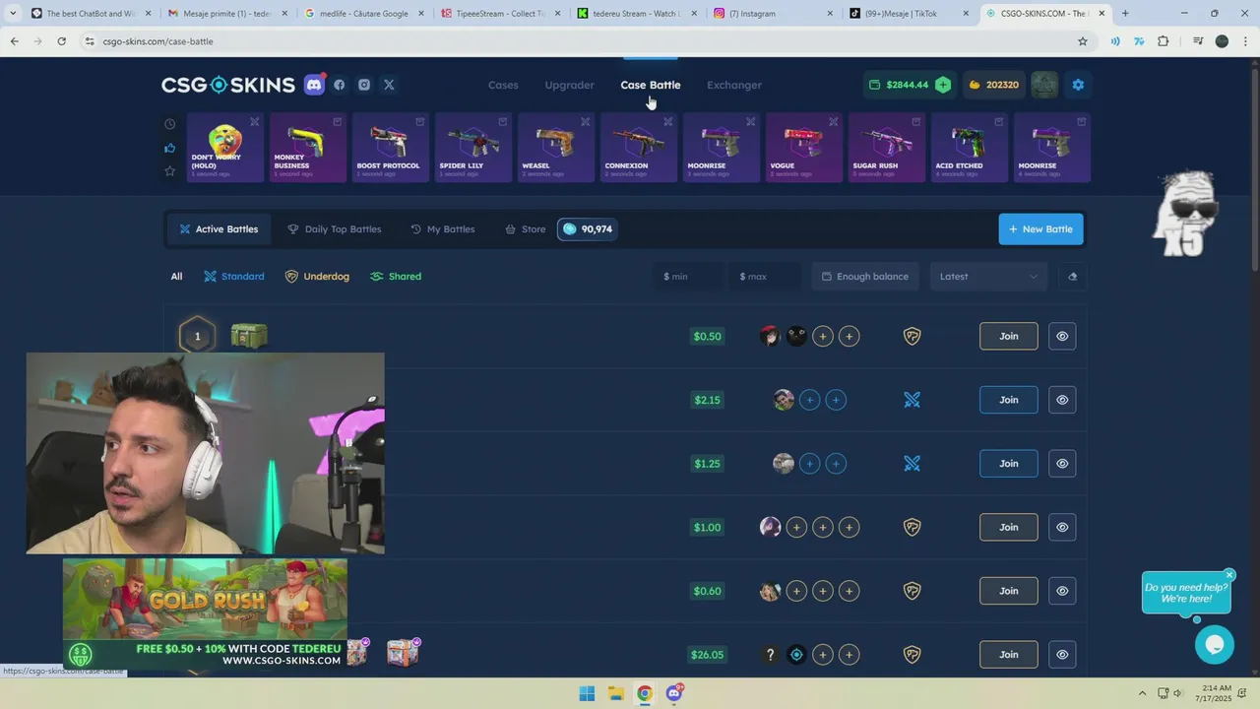Toggle the Enough balance filter
Screen dimensions: 1260x709
865,277
